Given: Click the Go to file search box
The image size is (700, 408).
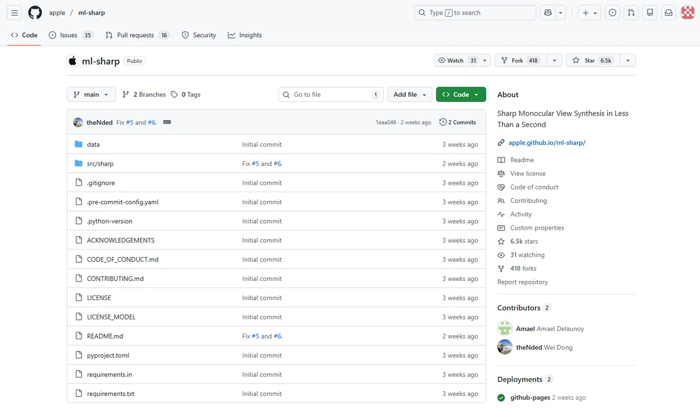Looking at the screenshot, I should (x=331, y=94).
